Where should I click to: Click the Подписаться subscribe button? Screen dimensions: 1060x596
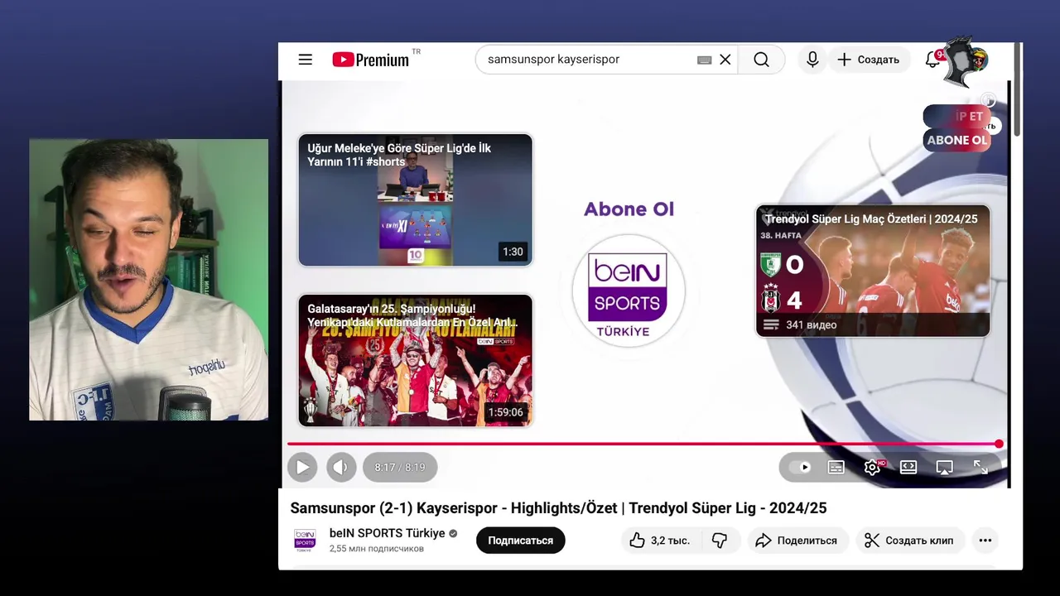520,541
